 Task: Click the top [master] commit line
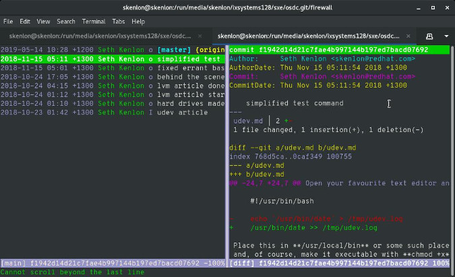coord(111,50)
